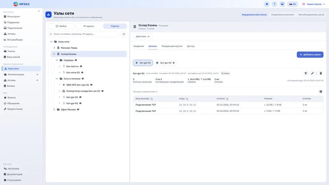Screen dimensions: 329x185
Task: Open the Павел Орлов user menu
Action: pos(313,4)
